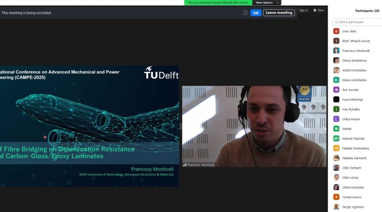The height and width of the screenshot is (212, 382).
Task: Click the Find a participant search field
Action: click(358, 22)
